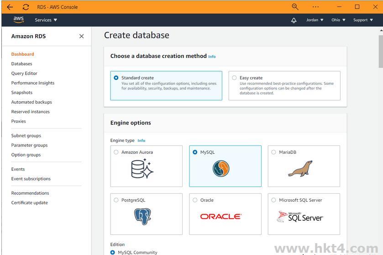This screenshot has height=255, width=383.
Task: Open Reserved instances link
Action: pos(30,111)
